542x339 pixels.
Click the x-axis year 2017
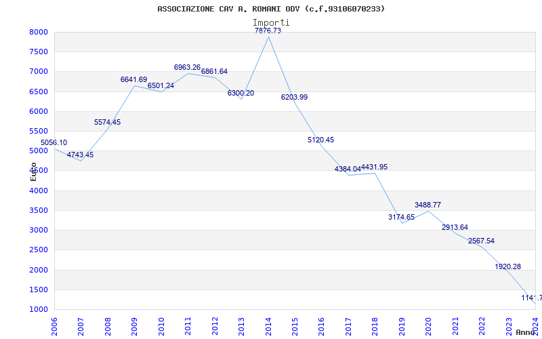click(x=348, y=327)
